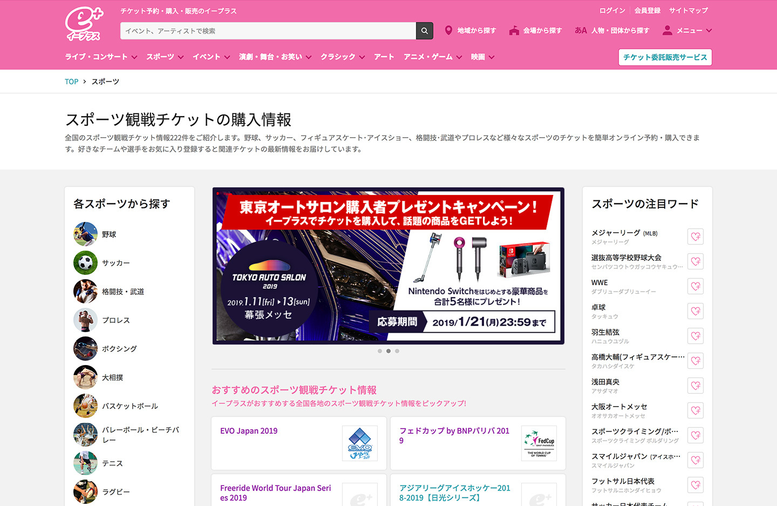Favorite メジャーリーグ (MLB) heart button

click(x=696, y=237)
